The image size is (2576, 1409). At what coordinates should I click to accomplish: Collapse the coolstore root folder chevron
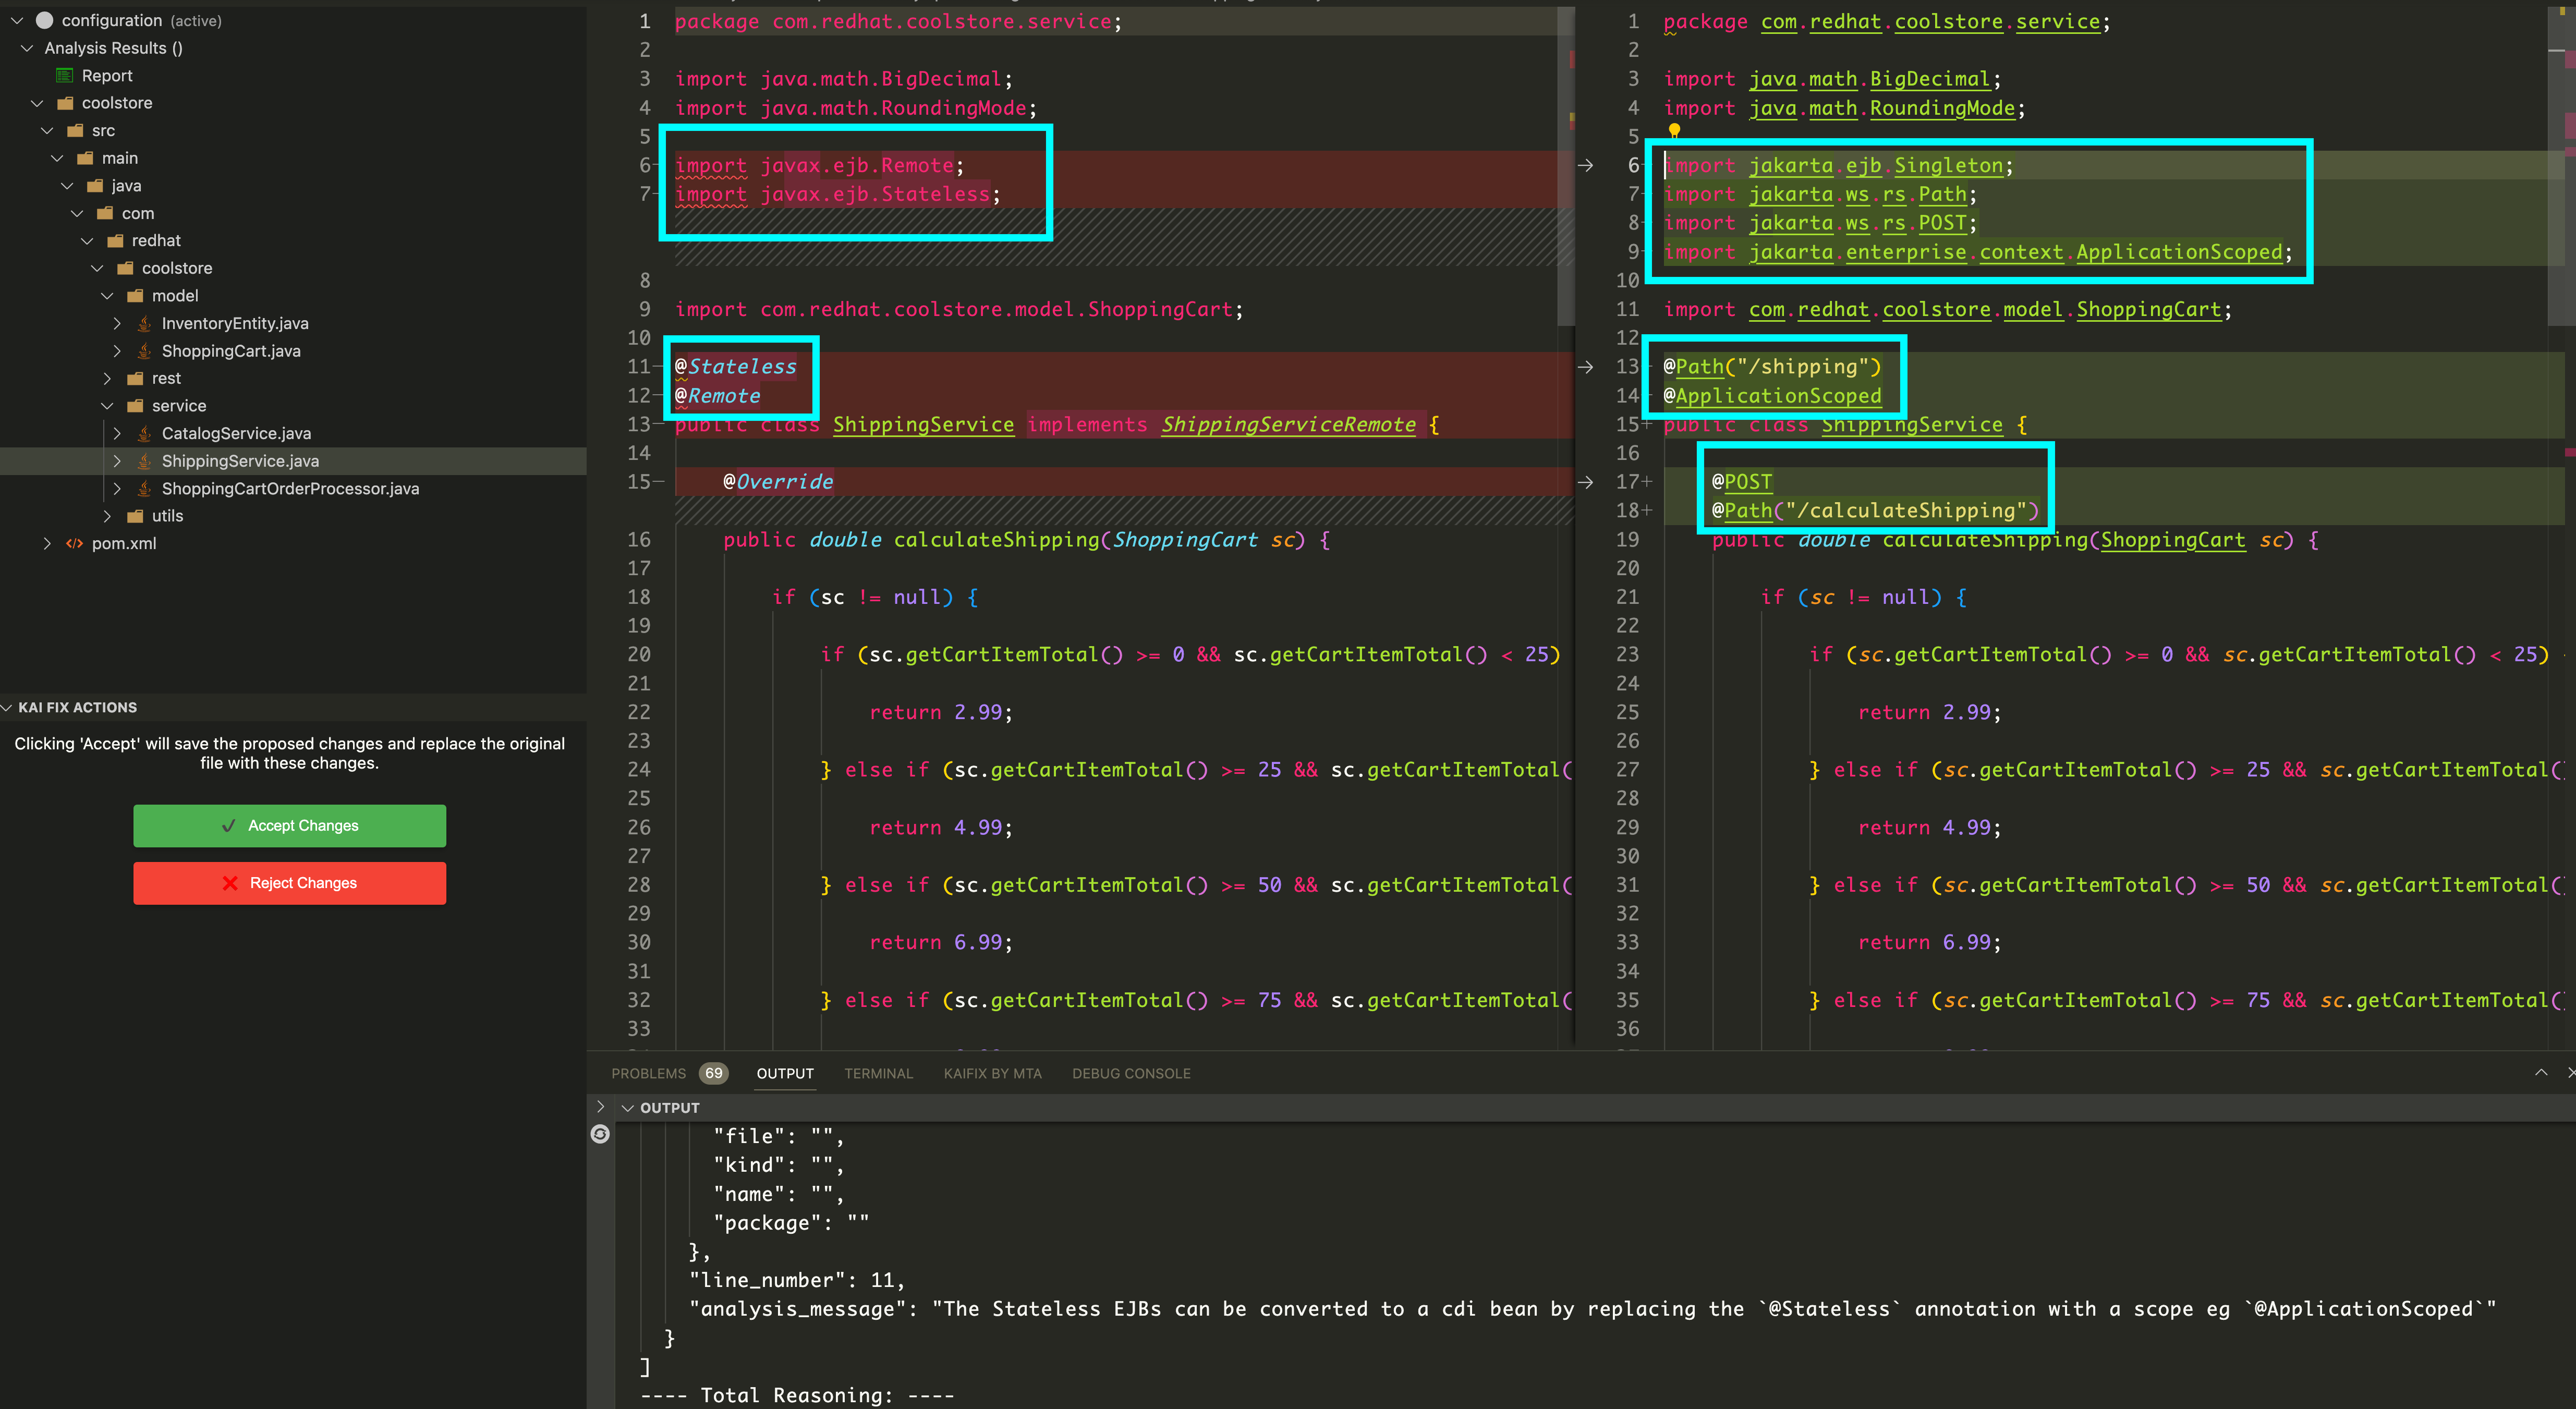click(x=37, y=103)
